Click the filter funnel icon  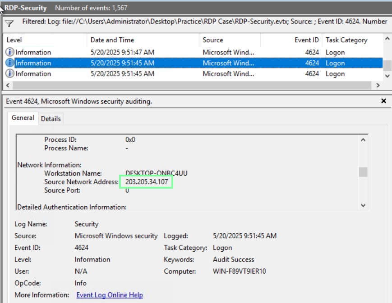pos(9,23)
